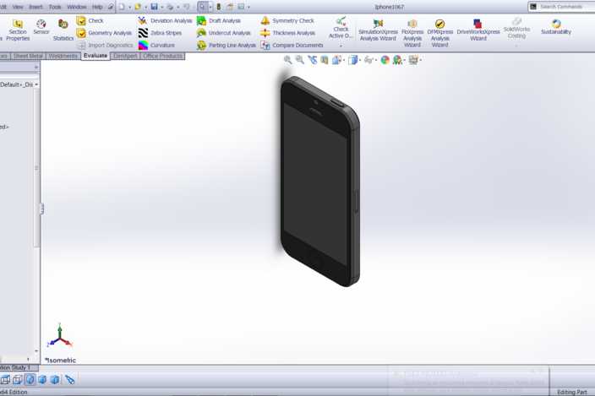Viewport: 595px width, 396px height.
Task: Click the Print icon
Action: point(170,7)
